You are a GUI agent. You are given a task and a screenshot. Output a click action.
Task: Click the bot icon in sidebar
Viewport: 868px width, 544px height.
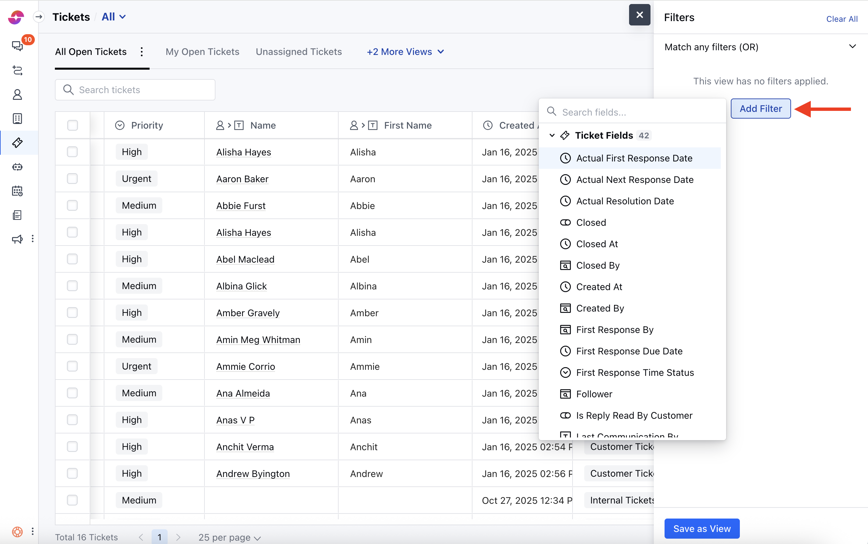point(17,167)
